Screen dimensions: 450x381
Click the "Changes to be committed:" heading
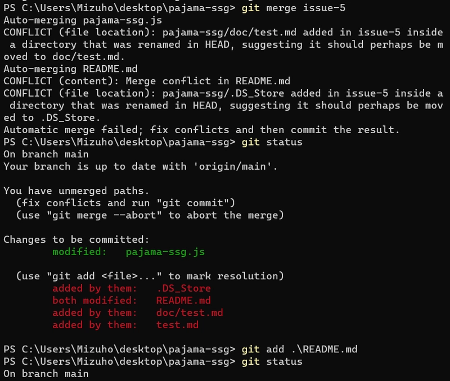[76, 240]
